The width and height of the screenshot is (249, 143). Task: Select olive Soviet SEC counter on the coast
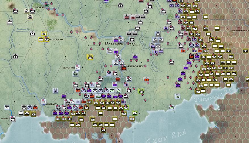(x=58, y=119)
